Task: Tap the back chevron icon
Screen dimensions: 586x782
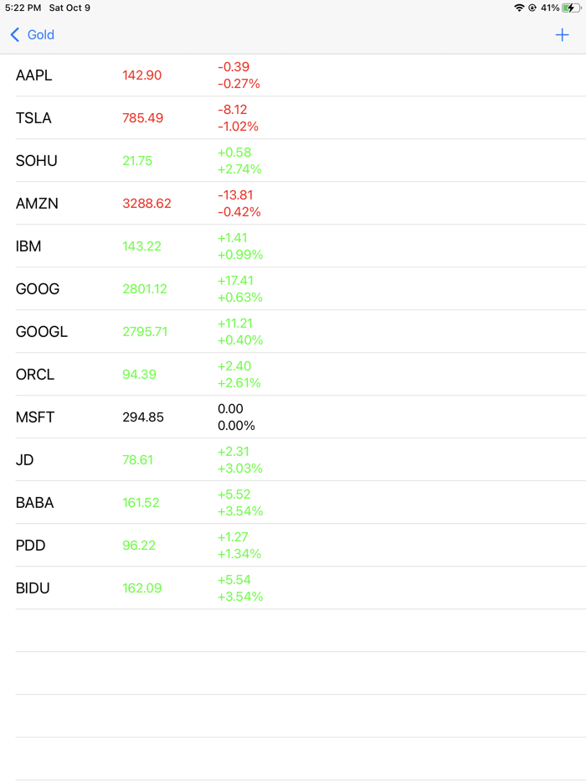Action: pyautogui.click(x=13, y=35)
